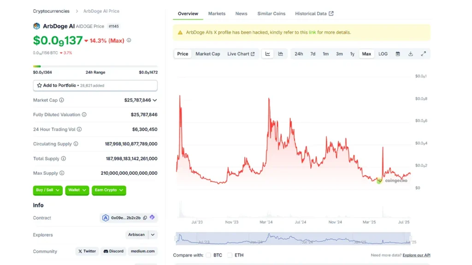
Task: Open medium.com community link
Action: (143, 251)
